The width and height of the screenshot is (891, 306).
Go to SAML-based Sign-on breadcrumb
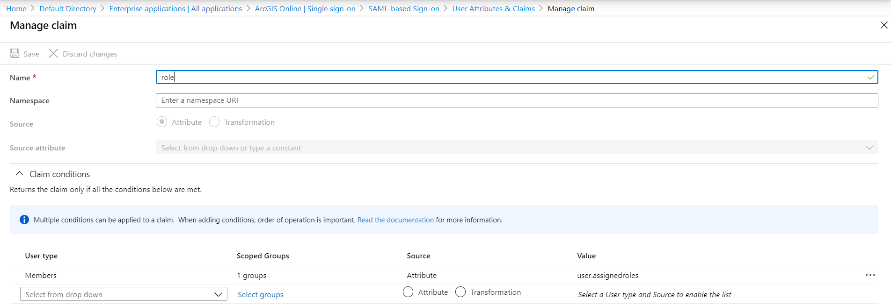[x=404, y=8]
